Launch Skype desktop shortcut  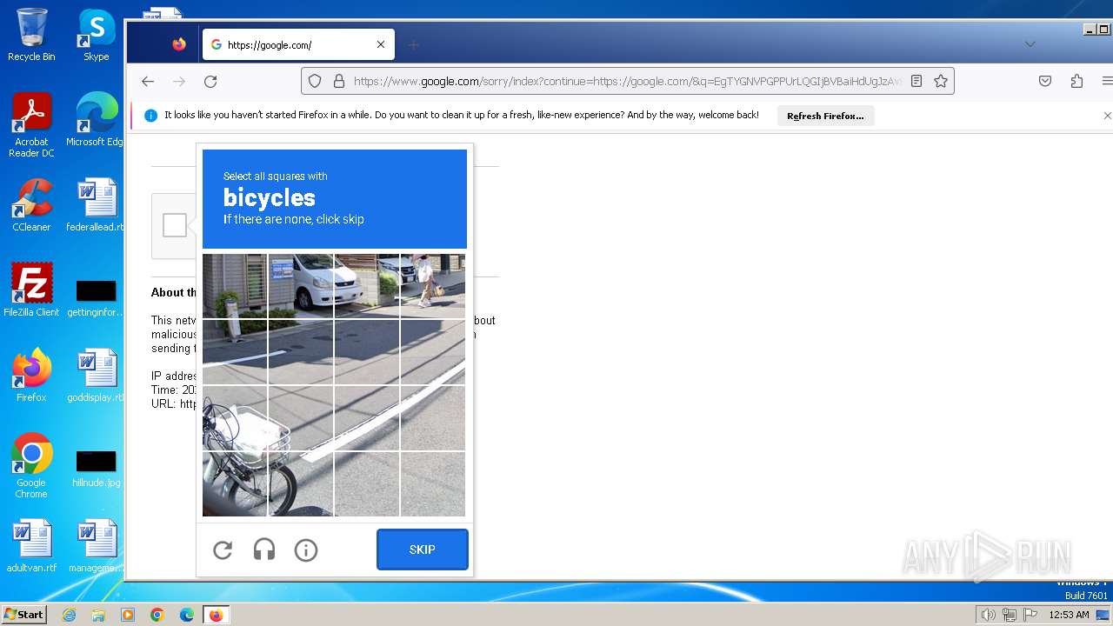coord(97,35)
